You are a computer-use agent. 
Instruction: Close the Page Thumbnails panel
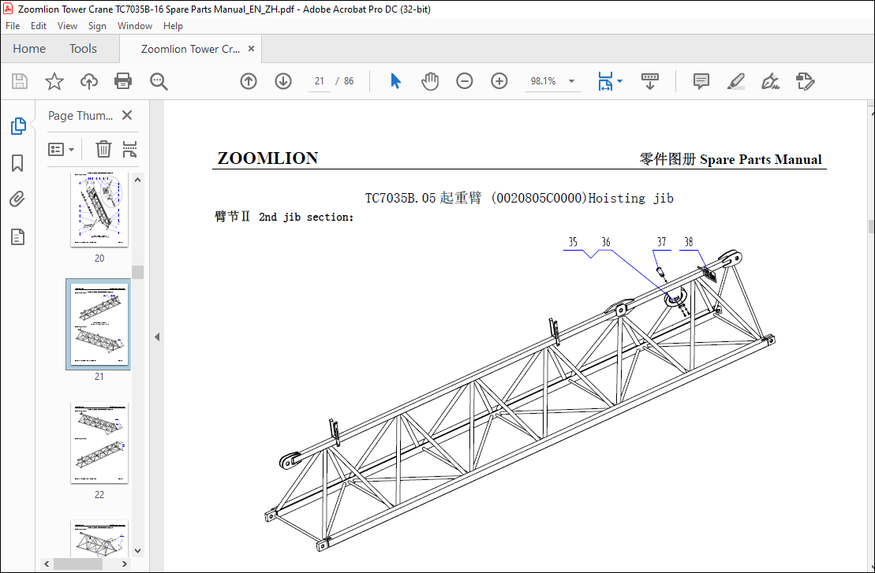pyautogui.click(x=127, y=115)
